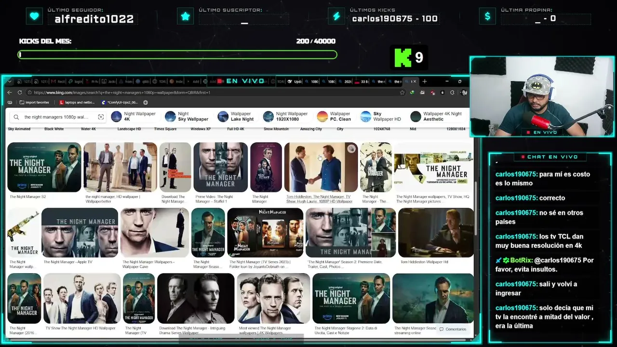The image size is (617, 347).
Task: Click the Bing search text field
Action: coord(57,117)
